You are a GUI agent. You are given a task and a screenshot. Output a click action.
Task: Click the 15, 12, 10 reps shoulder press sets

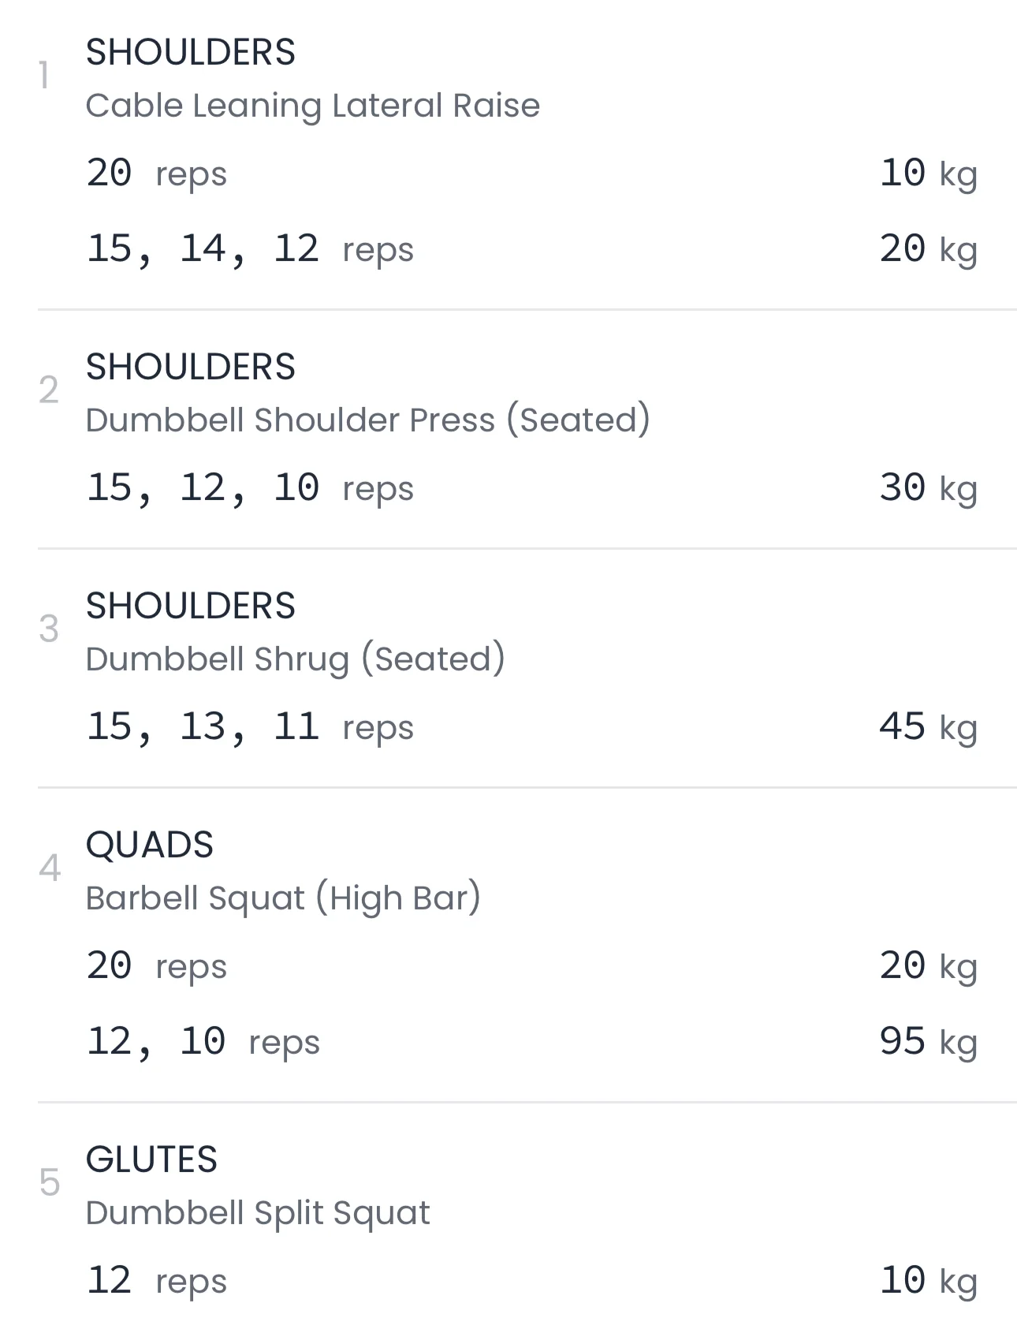(x=249, y=488)
